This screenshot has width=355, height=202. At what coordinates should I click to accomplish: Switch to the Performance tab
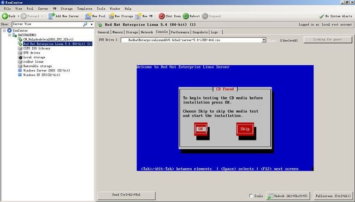[180, 32]
